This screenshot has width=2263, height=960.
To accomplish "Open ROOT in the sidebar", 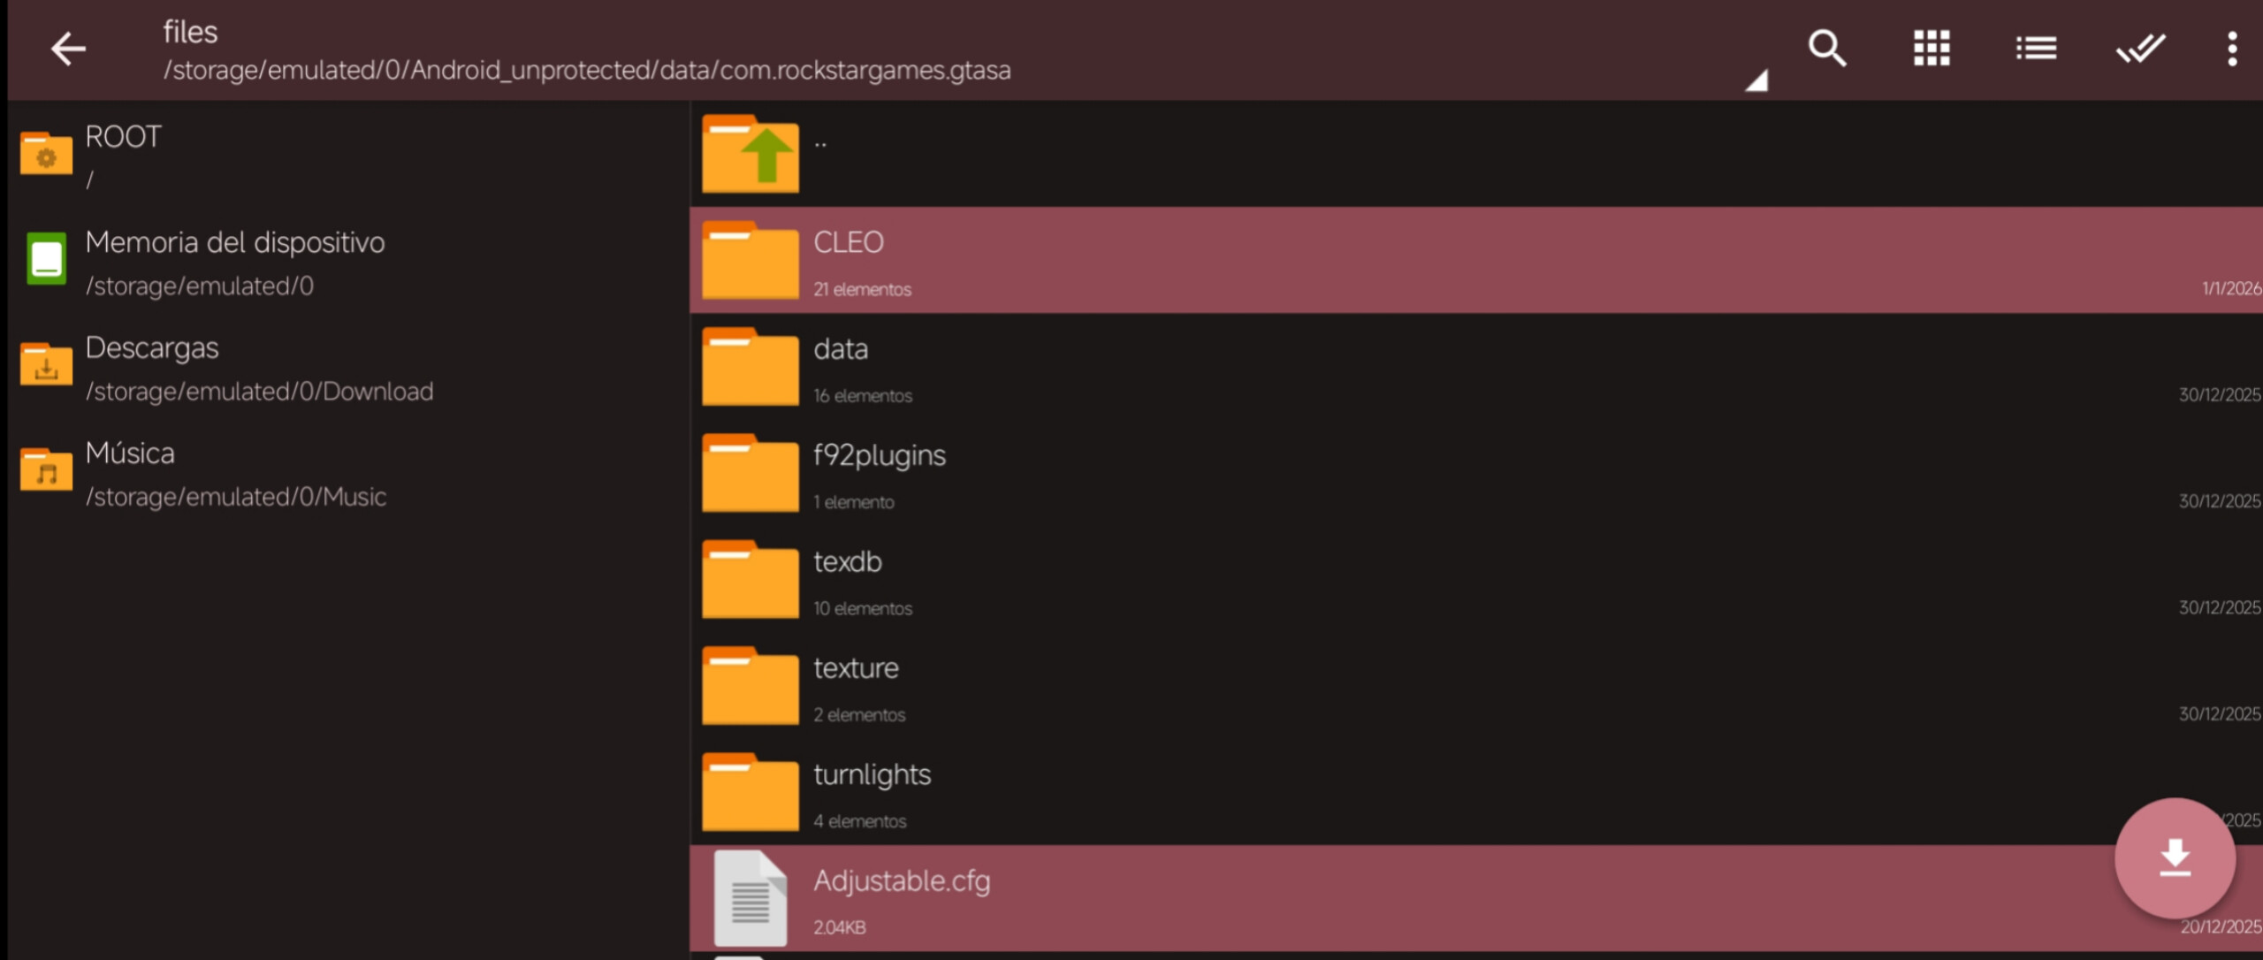I will [124, 155].
